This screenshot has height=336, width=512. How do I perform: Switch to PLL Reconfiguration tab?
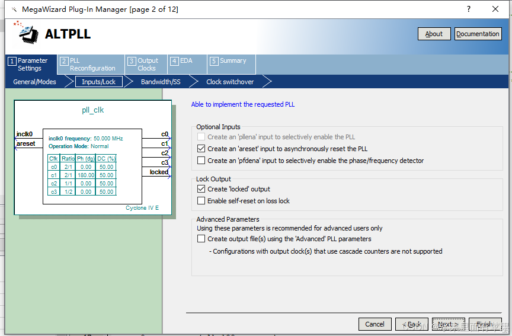click(x=91, y=65)
